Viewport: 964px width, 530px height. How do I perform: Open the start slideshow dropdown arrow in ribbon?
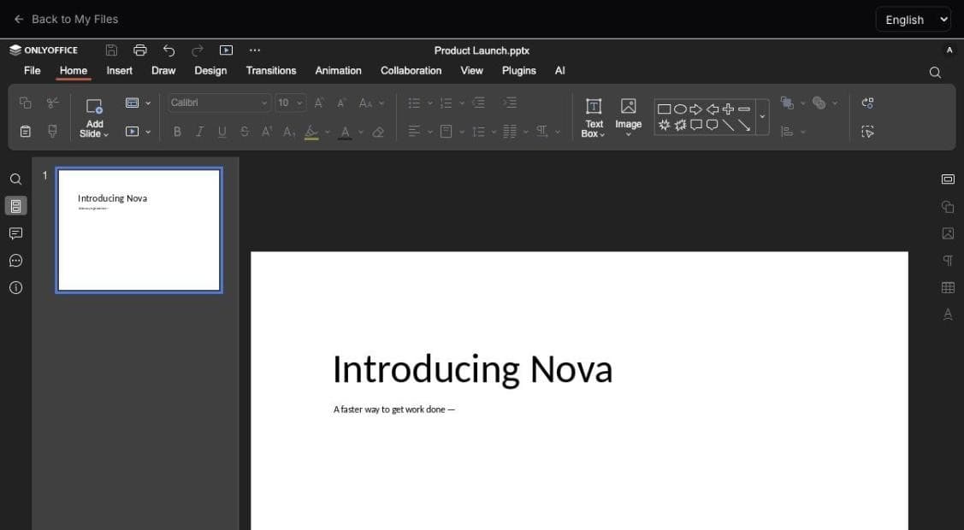coord(148,132)
